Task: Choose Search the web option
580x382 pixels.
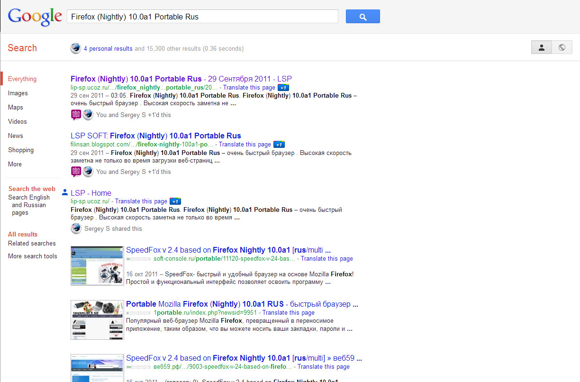Action: (x=32, y=189)
